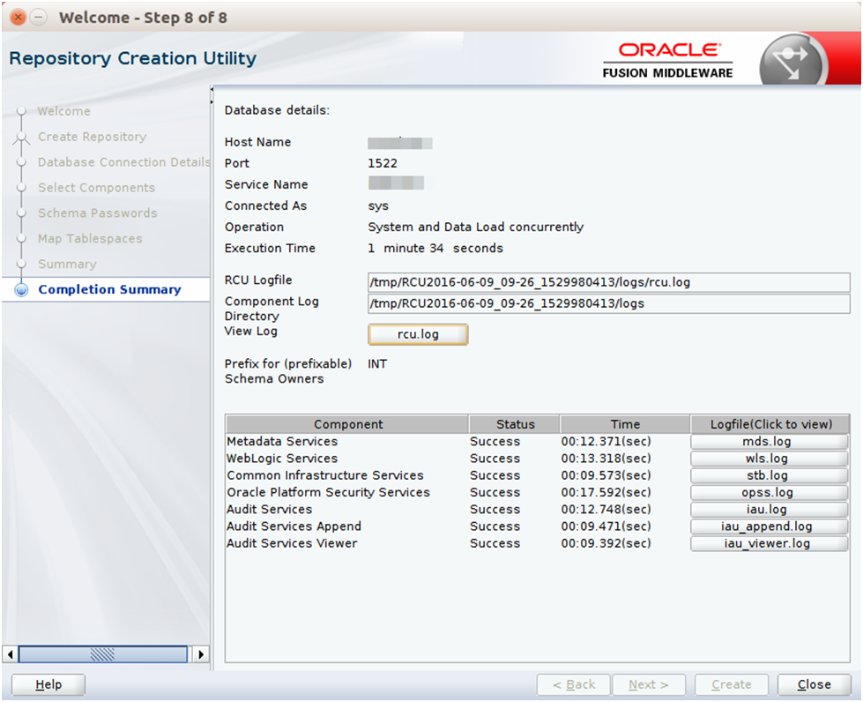Click the schema prefix value INT

(377, 364)
